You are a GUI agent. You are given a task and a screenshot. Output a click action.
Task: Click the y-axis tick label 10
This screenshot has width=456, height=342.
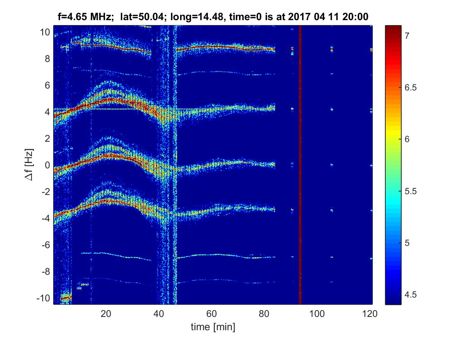pos(44,32)
